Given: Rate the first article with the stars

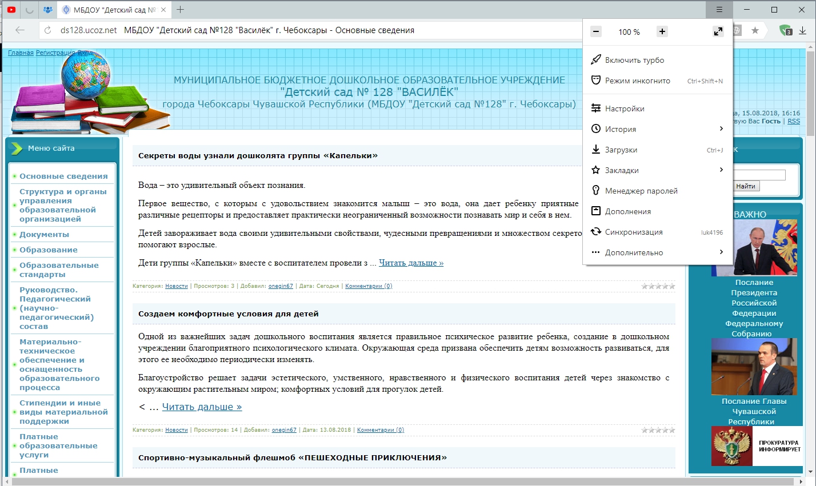Looking at the screenshot, I should tap(658, 286).
